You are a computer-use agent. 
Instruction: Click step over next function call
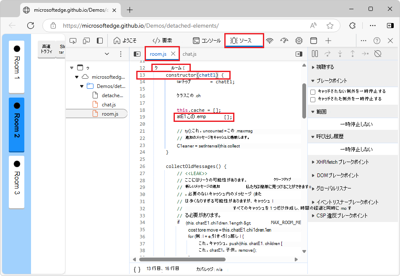tap(327, 54)
